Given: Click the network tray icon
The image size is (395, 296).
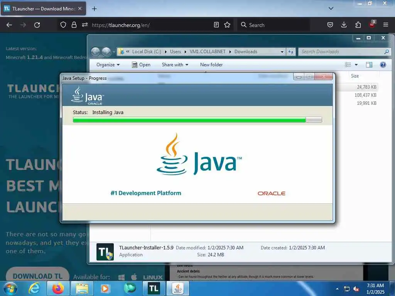Looking at the screenshot, I should coord(347,289).
